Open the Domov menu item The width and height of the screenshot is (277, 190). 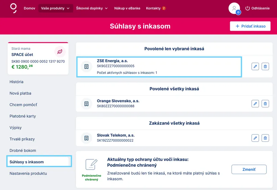coord(29,8)
